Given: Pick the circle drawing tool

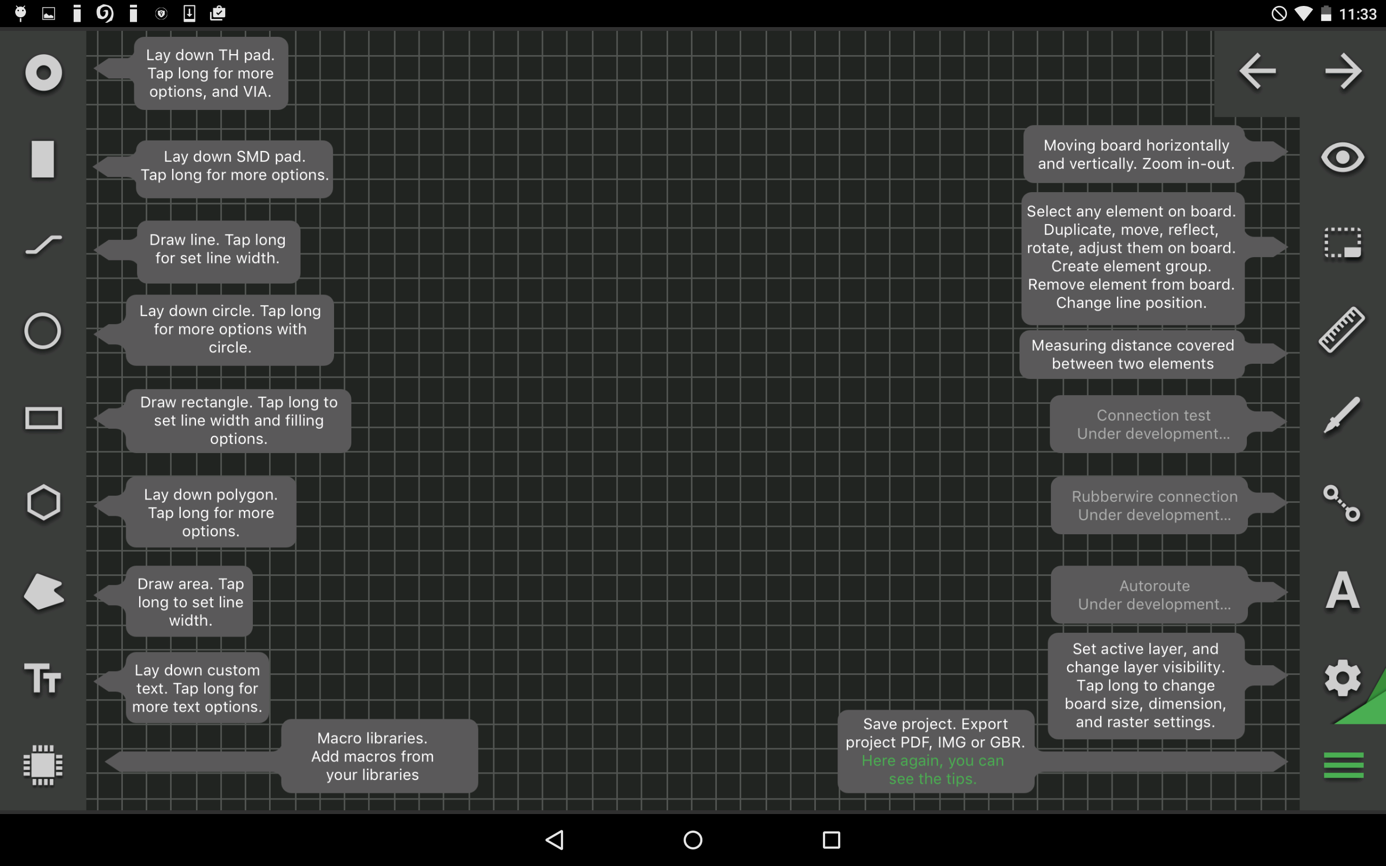Looking at the screenshot, I should 43,331.
